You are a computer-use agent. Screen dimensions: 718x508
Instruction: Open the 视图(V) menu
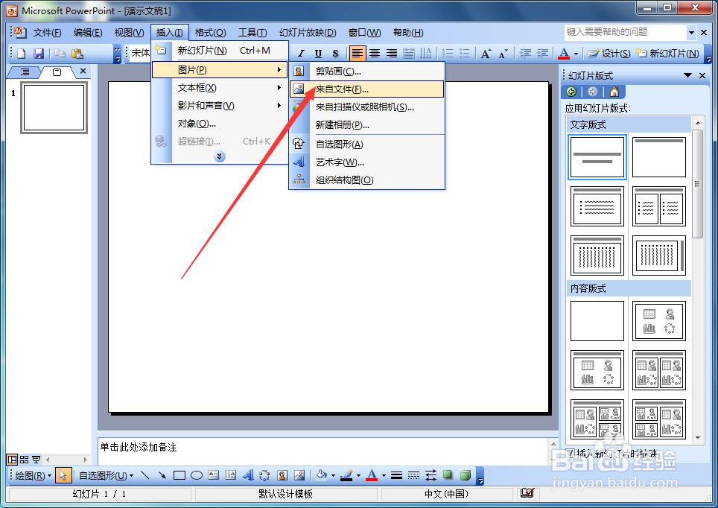129,33
